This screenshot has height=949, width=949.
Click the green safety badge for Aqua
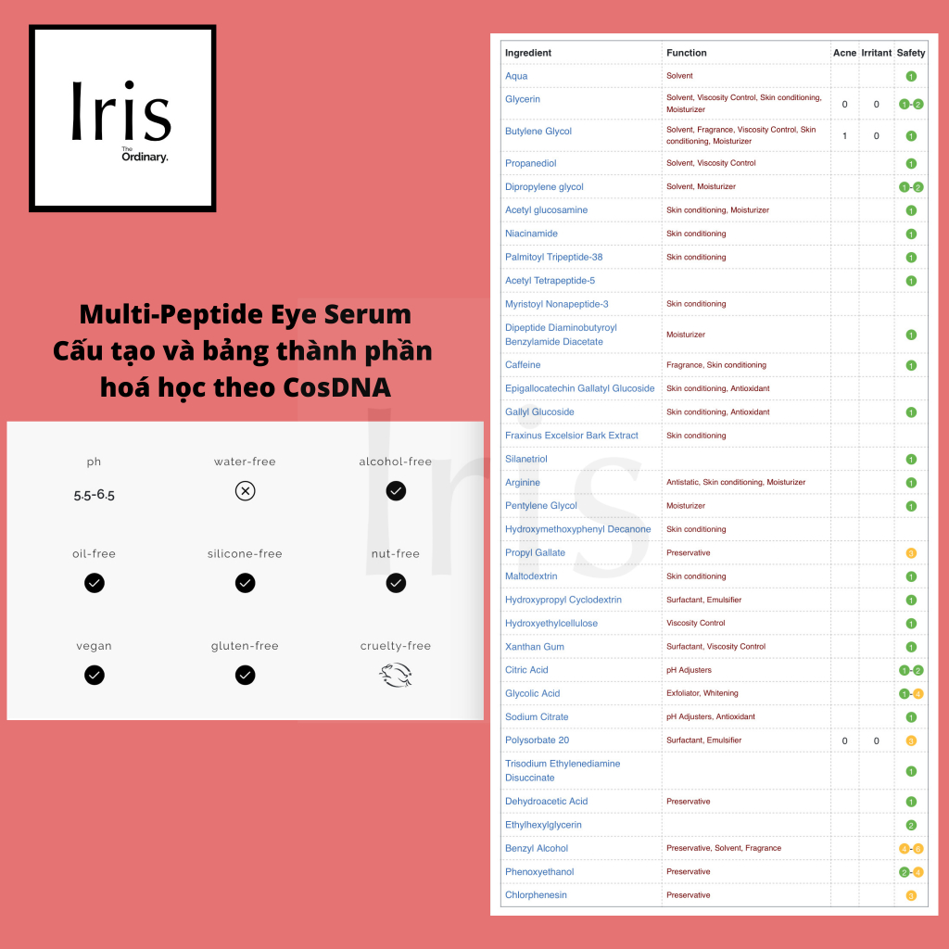coord(911,76)
